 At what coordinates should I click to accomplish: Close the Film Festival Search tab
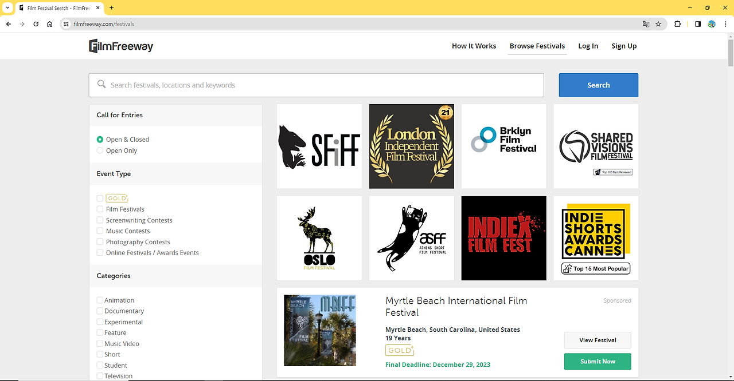pos(97,8)
